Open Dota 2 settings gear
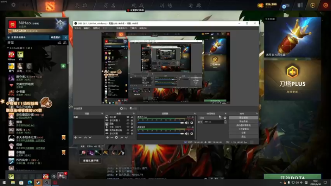This screenshot has height=186, width=331. click(13, 5)
